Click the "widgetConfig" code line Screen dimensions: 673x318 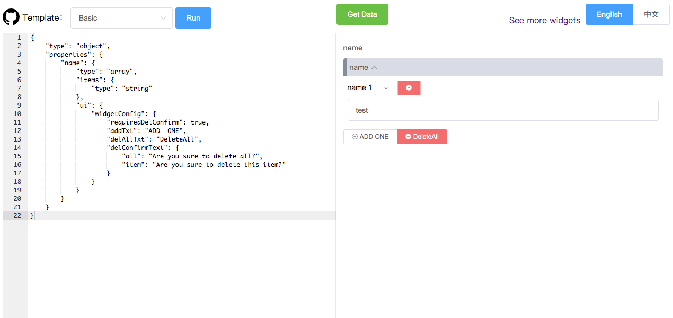124,114
